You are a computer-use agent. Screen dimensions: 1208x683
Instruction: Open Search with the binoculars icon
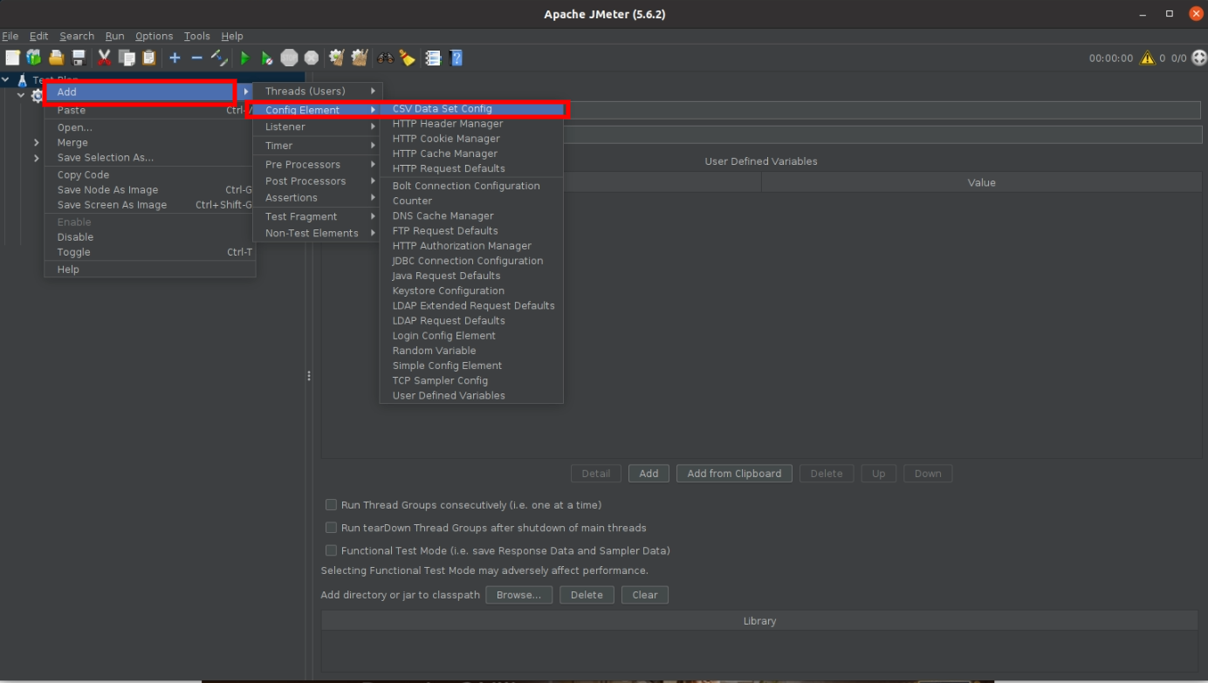(385, 58)
